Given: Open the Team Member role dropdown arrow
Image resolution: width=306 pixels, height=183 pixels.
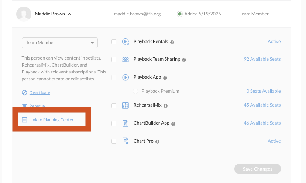Looking at the screenshot, I should (92, 43).
